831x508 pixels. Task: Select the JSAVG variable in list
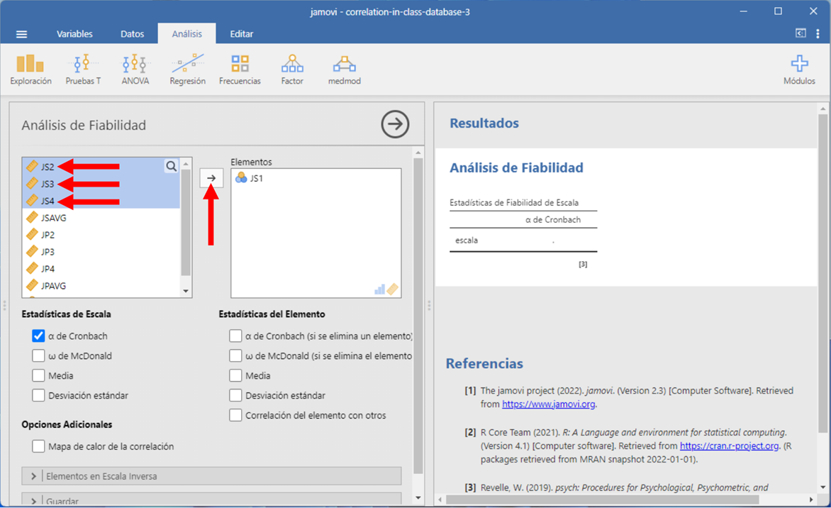pos(54,218)
